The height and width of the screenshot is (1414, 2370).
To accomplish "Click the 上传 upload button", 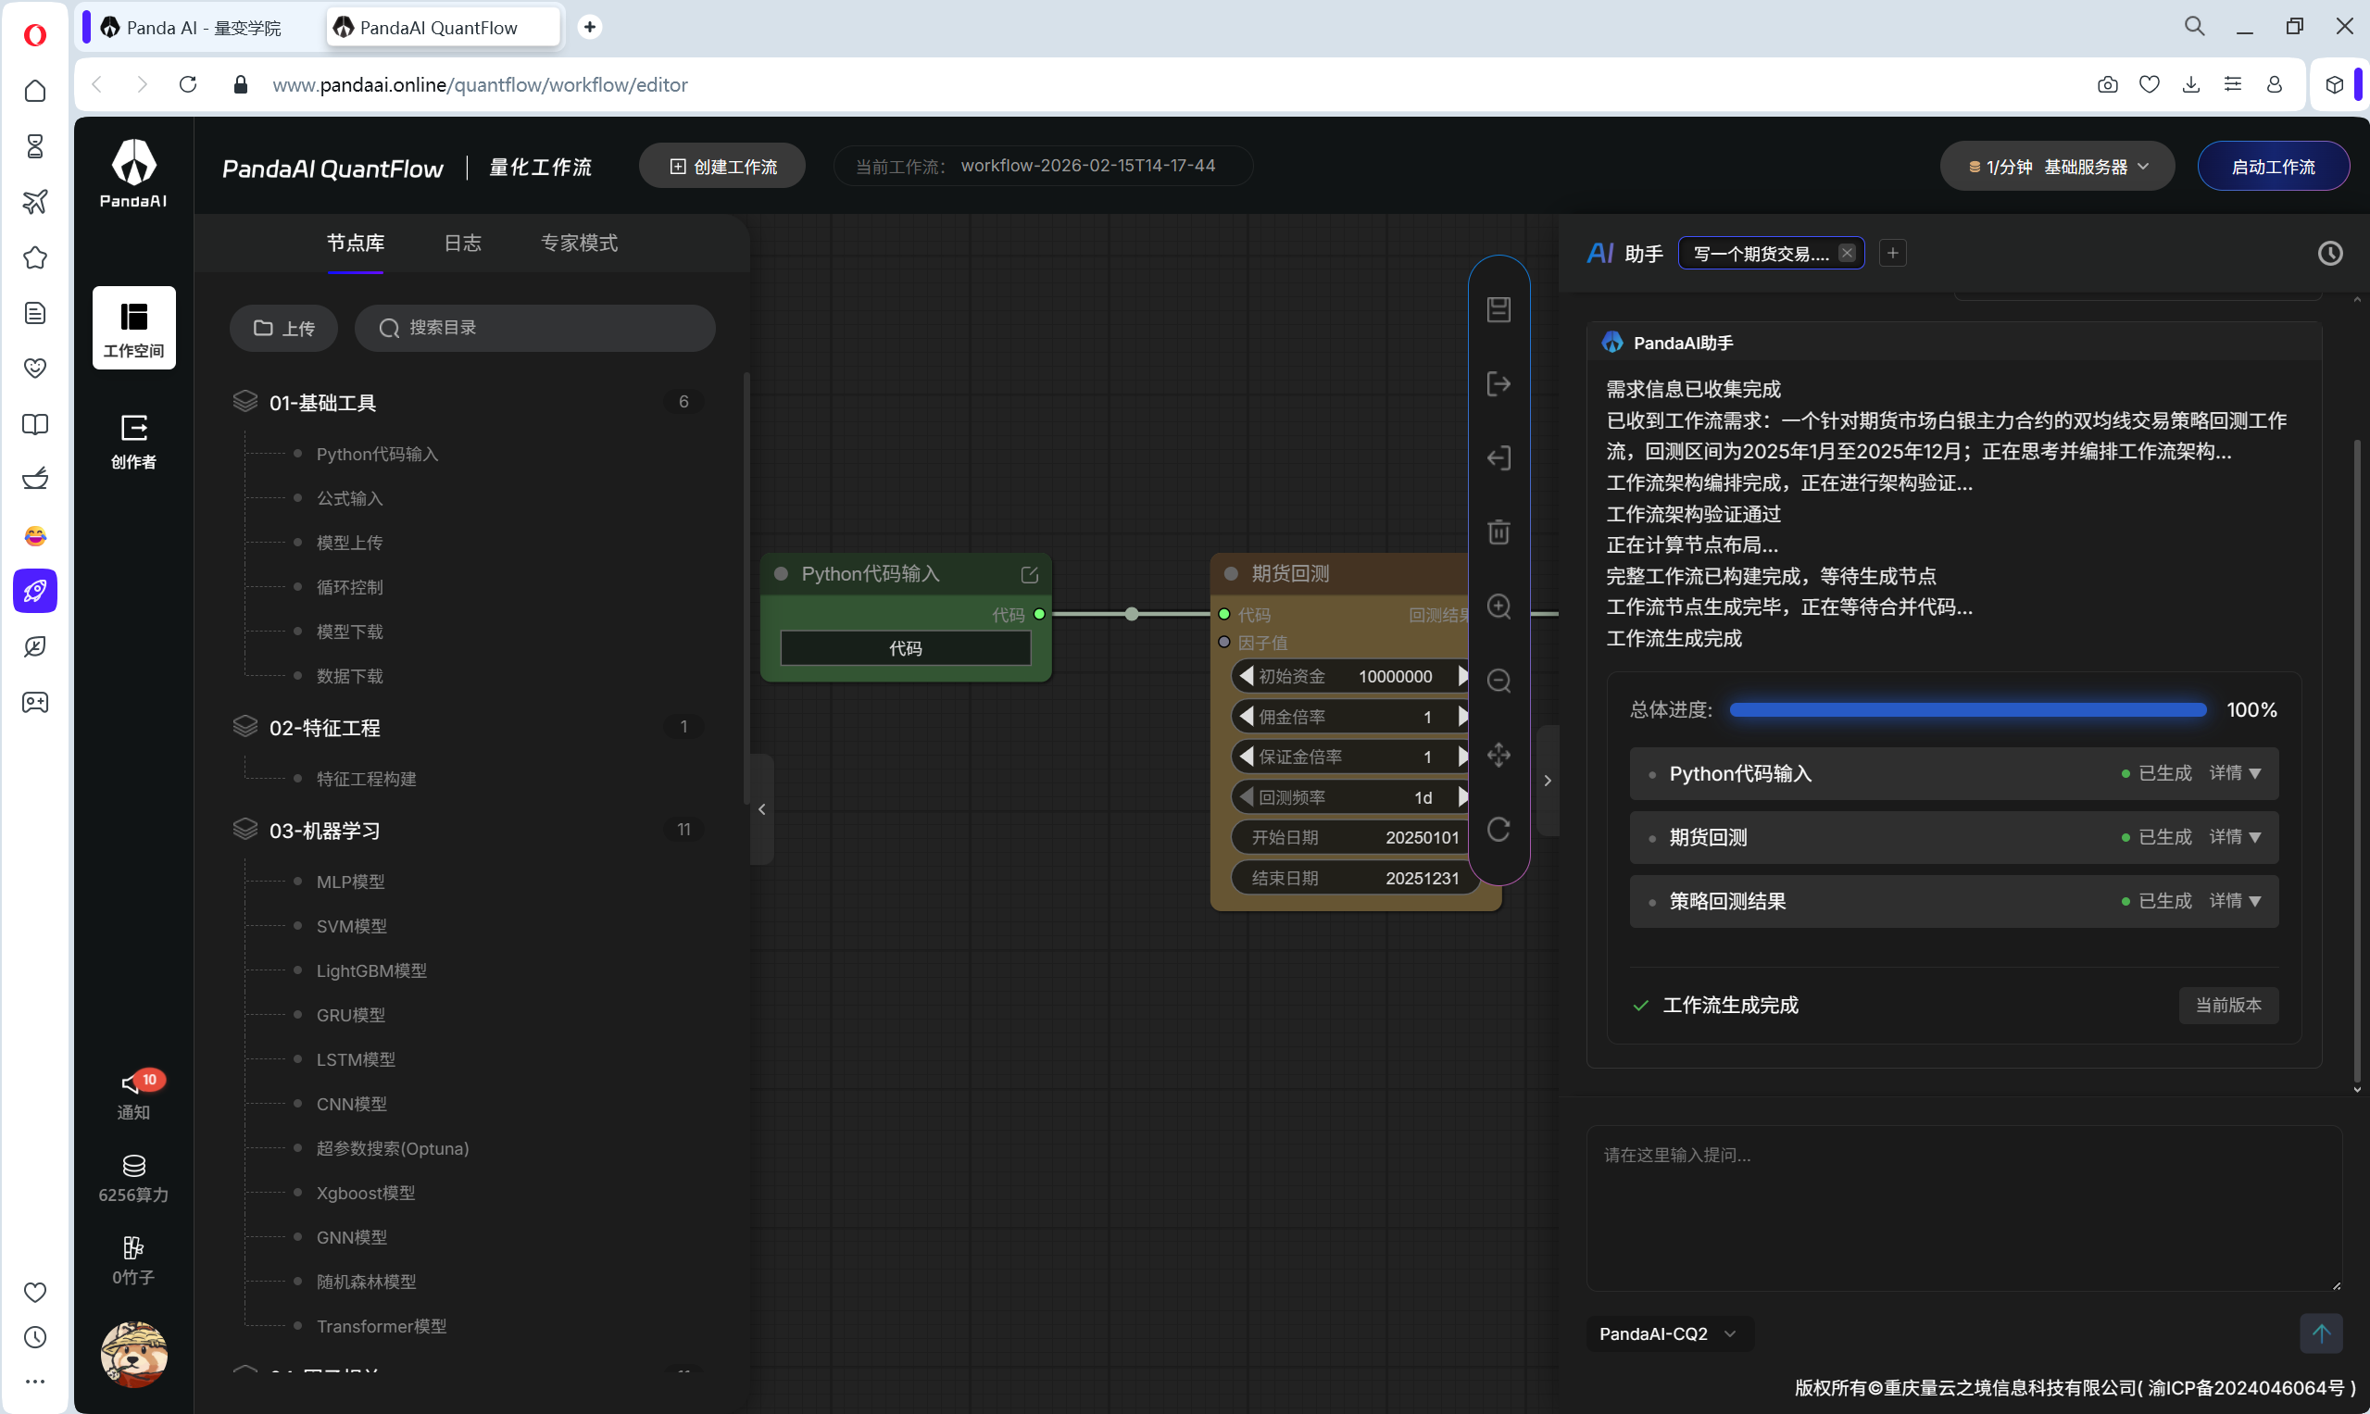I will click(x=283, y=328).
